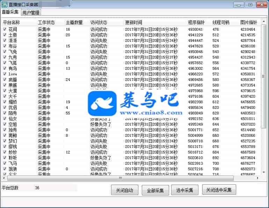Select the 梦幻 platform name
This screenshot has width=269, height=208.
(13, 141)
